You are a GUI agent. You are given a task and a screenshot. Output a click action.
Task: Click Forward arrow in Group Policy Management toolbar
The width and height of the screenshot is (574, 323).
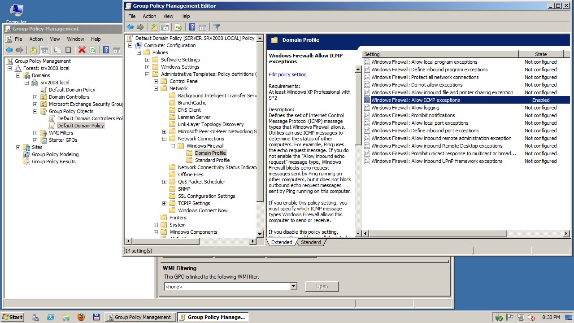(x=19, y=50)
